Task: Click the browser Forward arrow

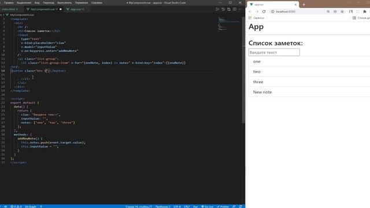Action: (x=257, y=12)
